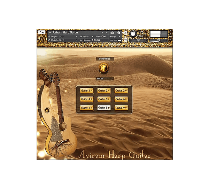Click the Tune value 2.00
The image size is (209, 189).
click(140, 36)
